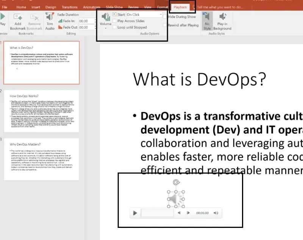Click the Tell me what you want box
The height and width of the screenshot is (240, 303).
point(220,7)
